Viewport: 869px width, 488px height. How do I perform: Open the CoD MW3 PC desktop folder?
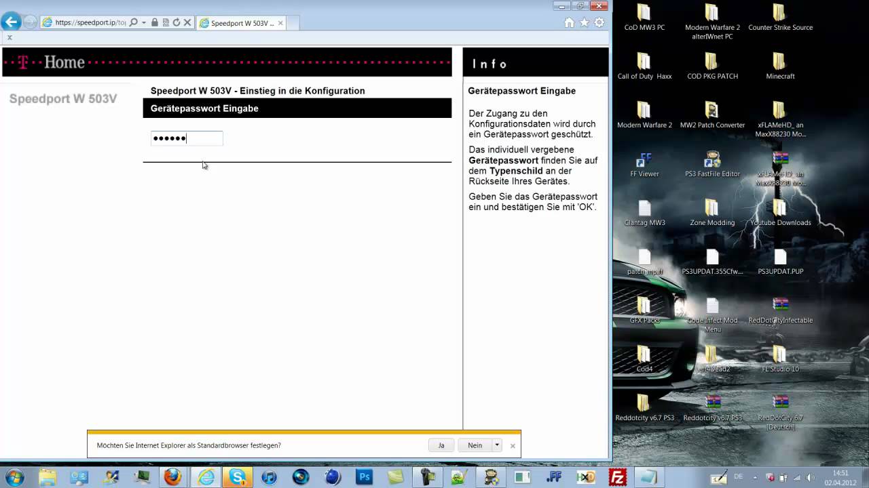tap(644, 18)
